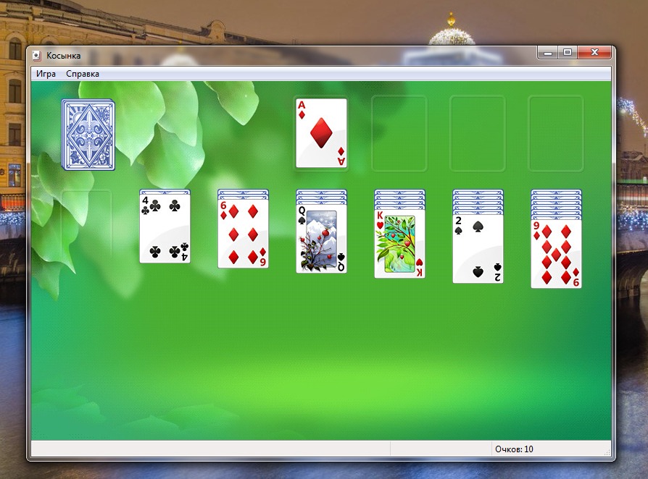
Task: Open the Справка menu
Action: [83, 74]
